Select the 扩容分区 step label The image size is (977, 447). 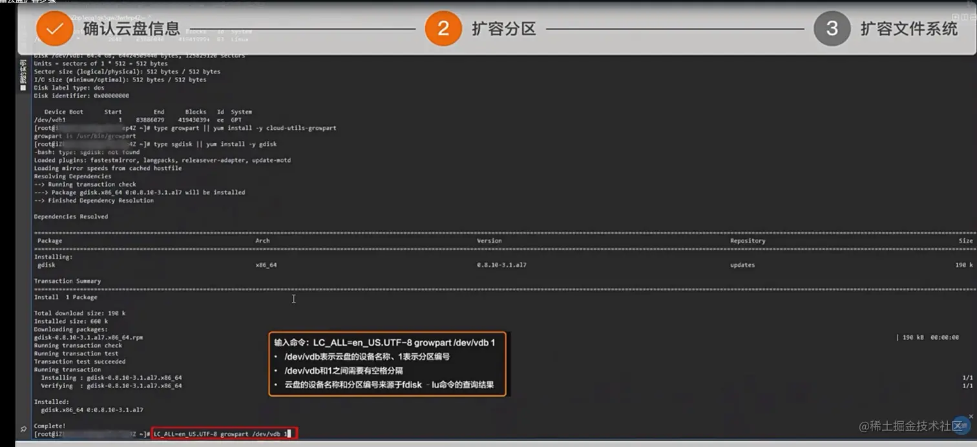[504, 28]
